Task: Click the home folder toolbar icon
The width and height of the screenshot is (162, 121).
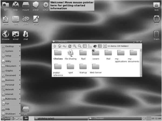Action: click(60, 46)
